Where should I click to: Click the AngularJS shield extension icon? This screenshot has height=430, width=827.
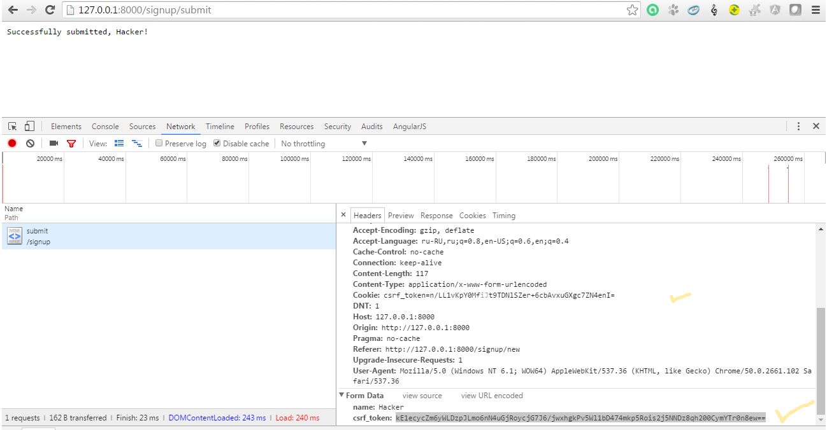click(775, 10)
